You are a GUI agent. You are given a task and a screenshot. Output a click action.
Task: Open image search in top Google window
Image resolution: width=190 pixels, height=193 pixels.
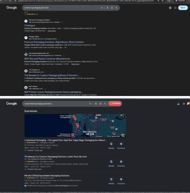(x=112, y=8)
